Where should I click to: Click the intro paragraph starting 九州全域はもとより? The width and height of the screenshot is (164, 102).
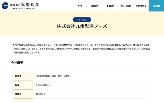click(x=81, y=49)
